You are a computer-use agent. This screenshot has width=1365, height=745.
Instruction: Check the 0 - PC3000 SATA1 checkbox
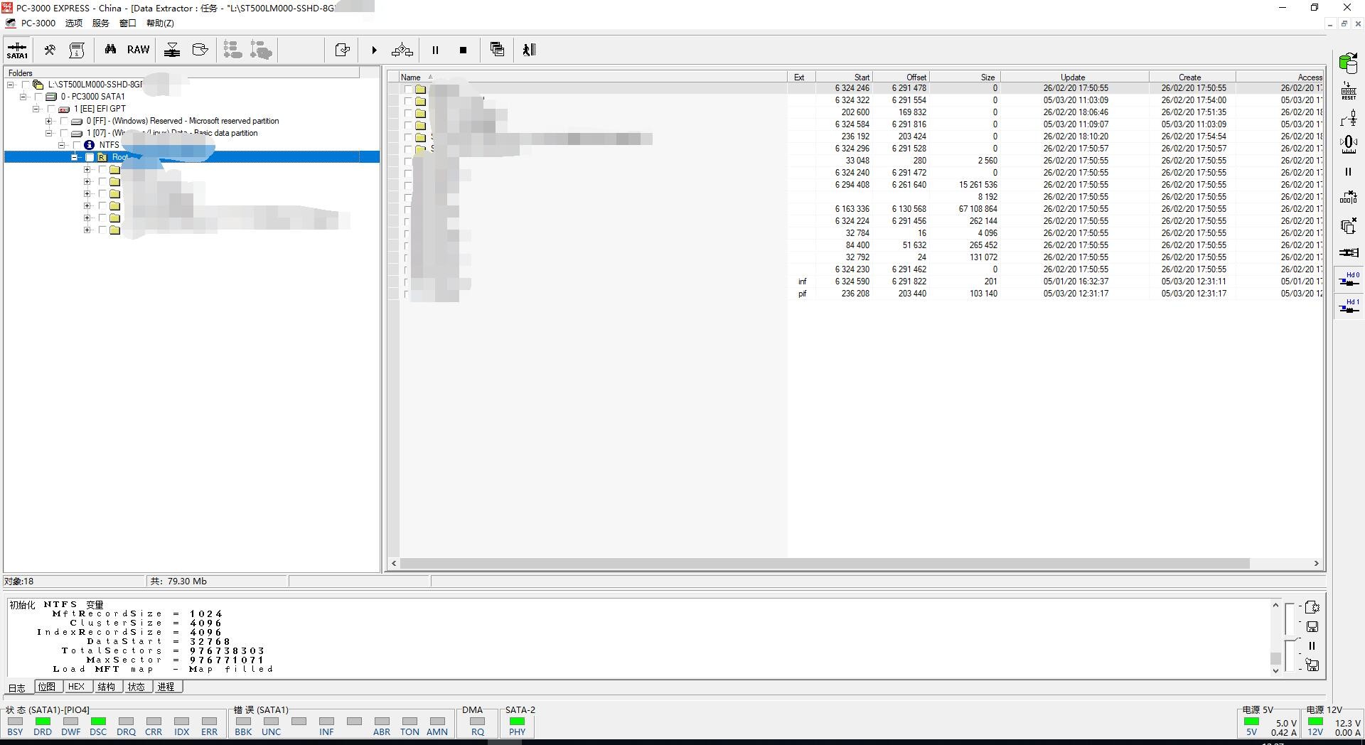pyautogui.click(x=38, y=97)
